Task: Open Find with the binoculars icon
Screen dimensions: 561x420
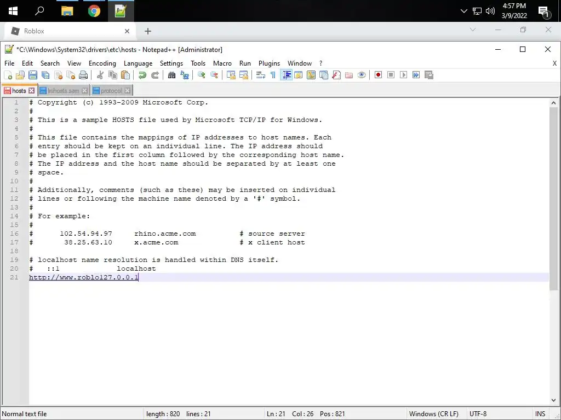Action: pyautogui.click(x=171, y=75)
